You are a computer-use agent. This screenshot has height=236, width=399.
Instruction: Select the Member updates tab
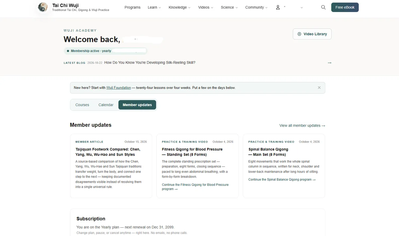pos(137,105)
